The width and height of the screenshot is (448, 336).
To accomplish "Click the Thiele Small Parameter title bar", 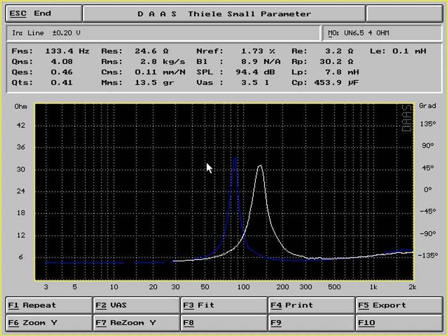I will (x=224, y=13).
